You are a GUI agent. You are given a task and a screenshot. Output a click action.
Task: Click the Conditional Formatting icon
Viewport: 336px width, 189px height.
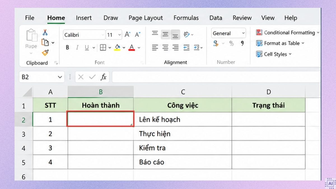(x=259, y=32)
